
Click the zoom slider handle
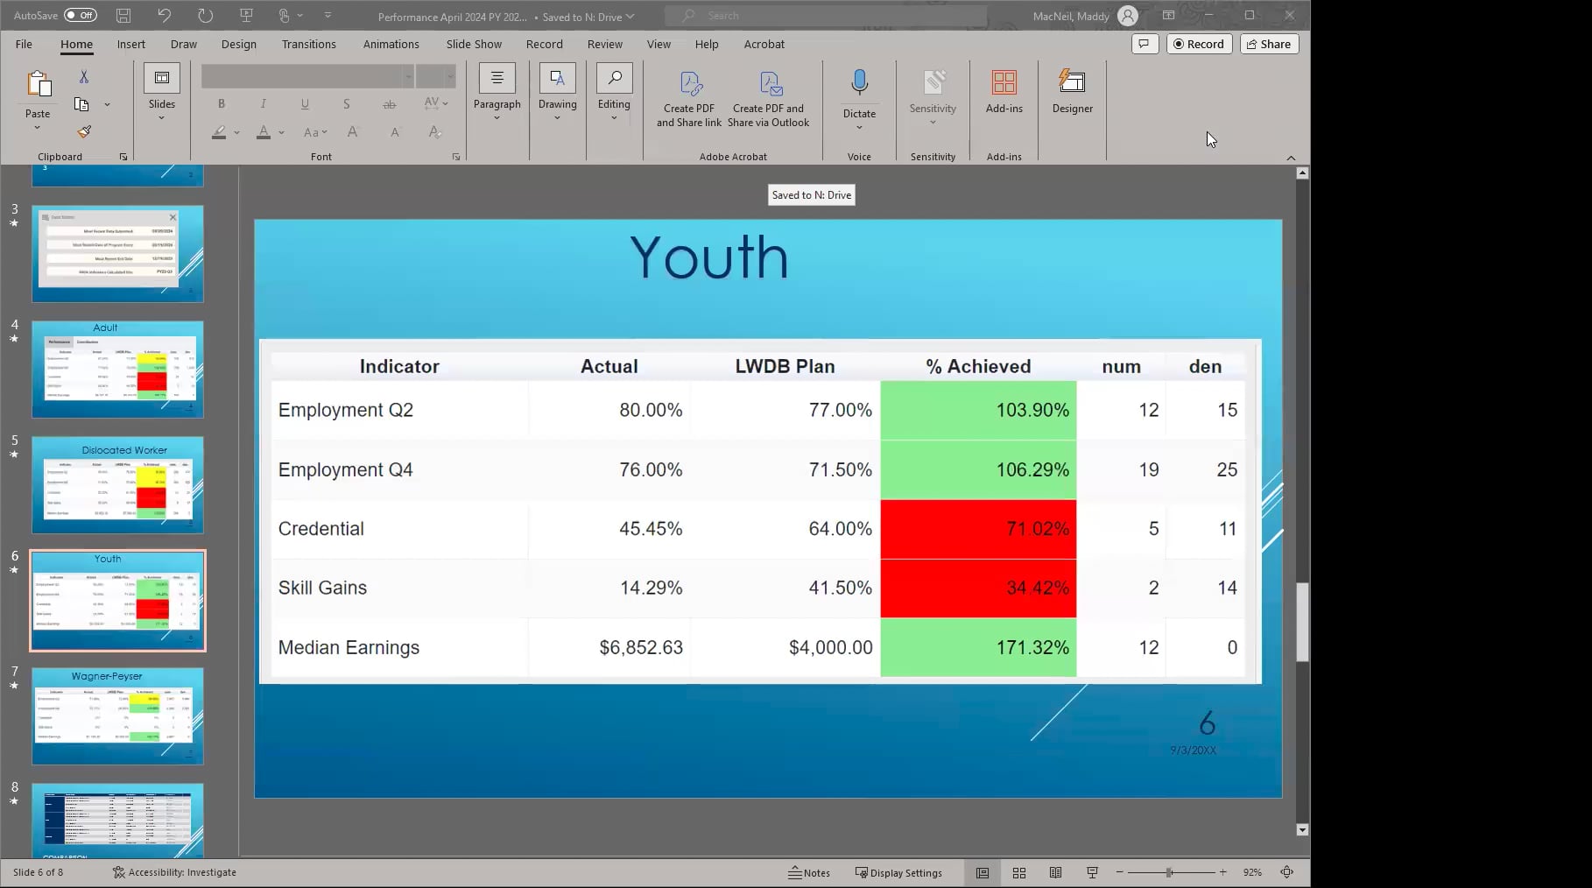pyautogui.click(x=1170, y=872)
